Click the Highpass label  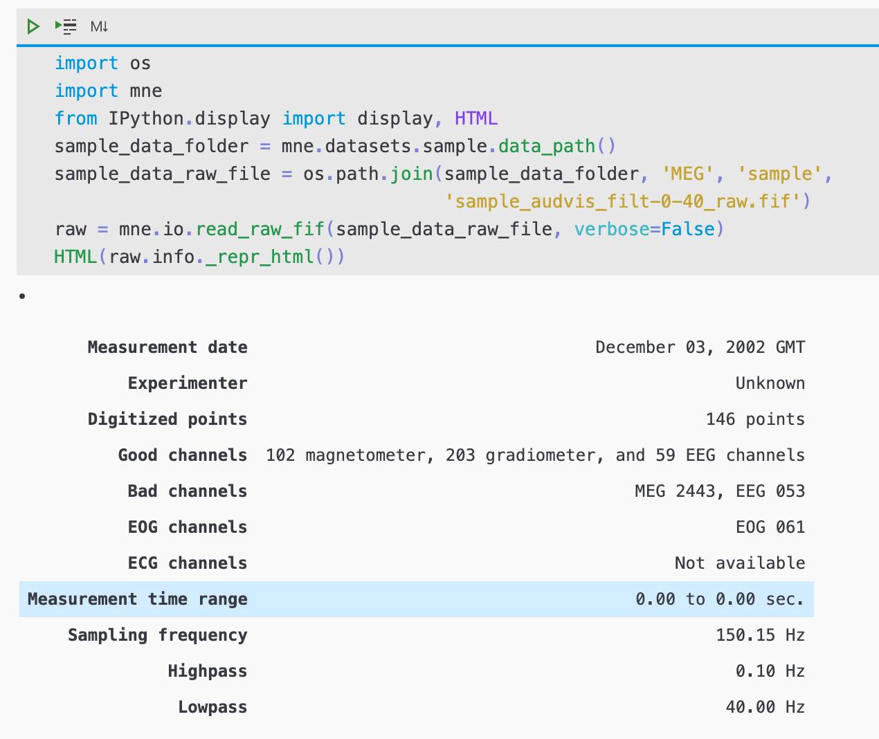pyautogui.click(x=208, y=671)
